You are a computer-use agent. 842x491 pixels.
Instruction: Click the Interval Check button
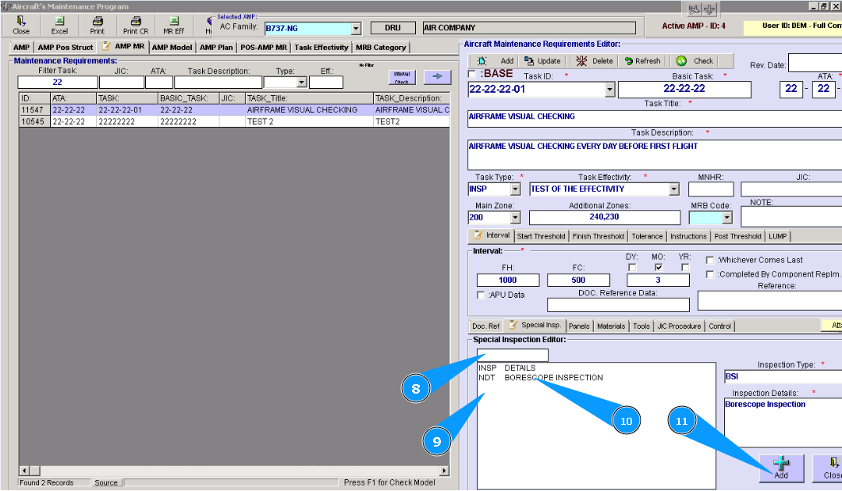[x=402, y=77]
